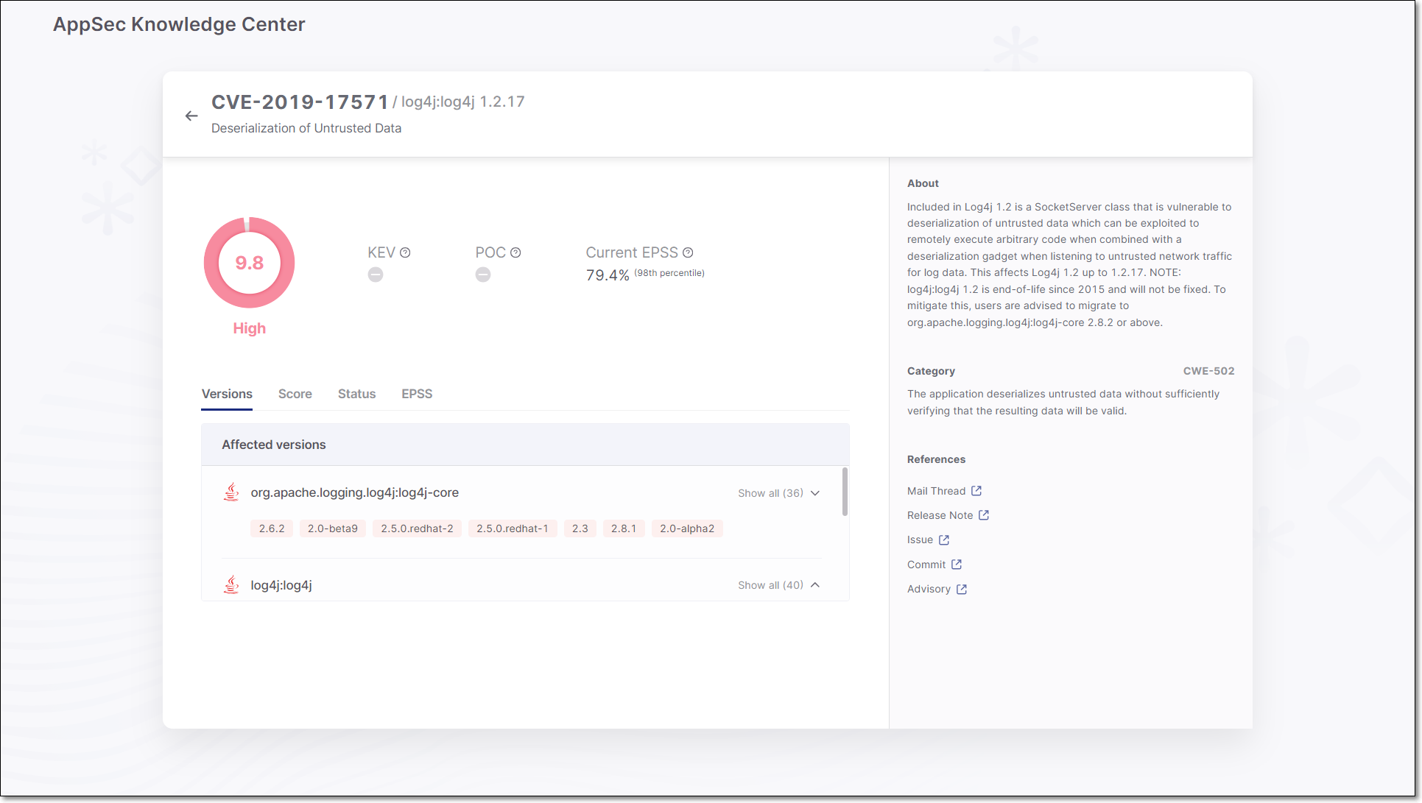The height and width of the screenshot is (803, 1422).
Task: Click the AppSec Knowledge Center heading
Action: 179,24
